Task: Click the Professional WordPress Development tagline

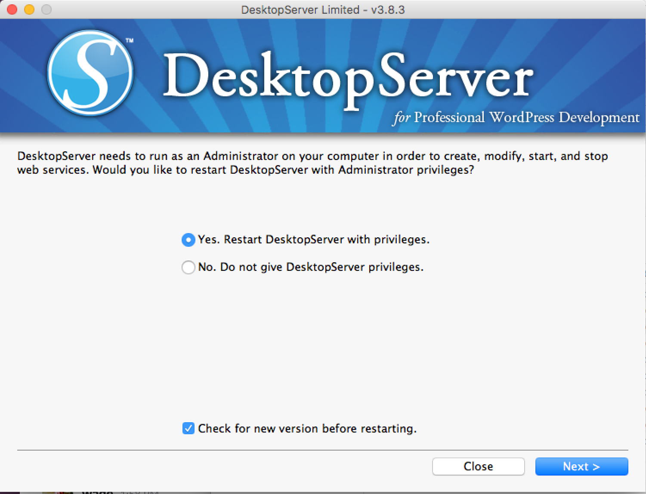Action: tap(516, 117)
